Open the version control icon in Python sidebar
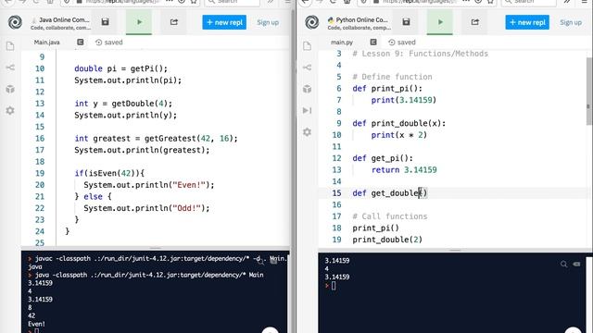The height and width of the screenshot is (333, 593). tap(307, 68)
